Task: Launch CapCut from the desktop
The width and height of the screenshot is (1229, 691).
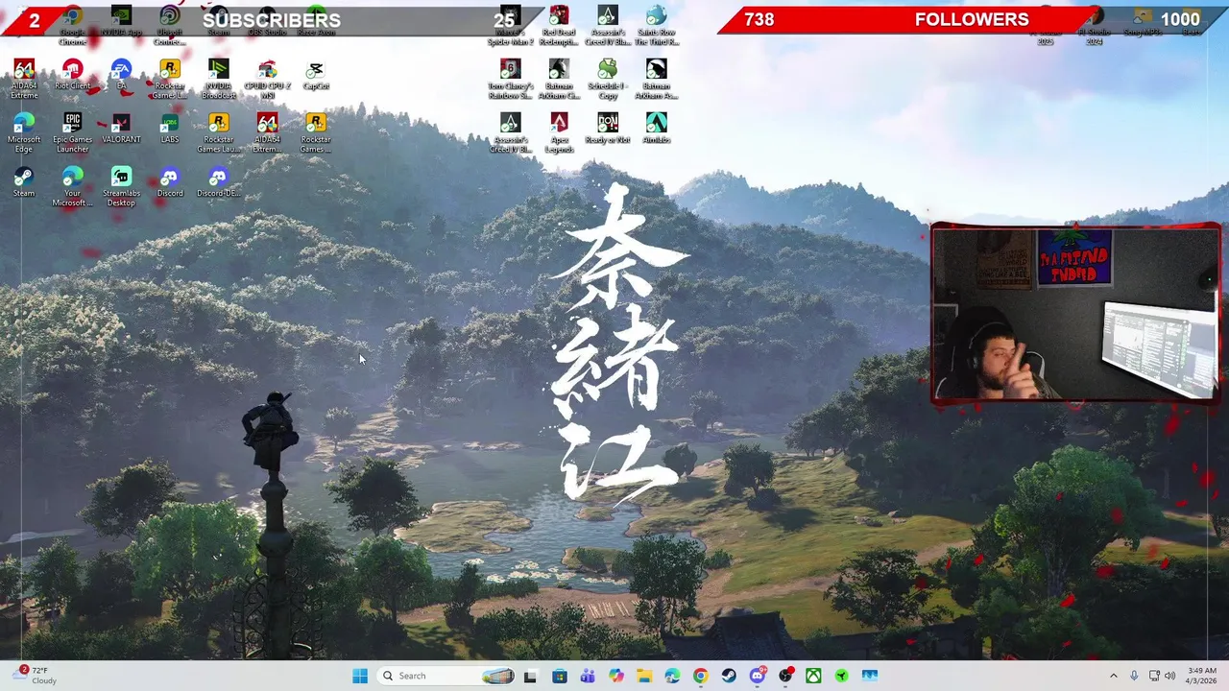Action: click(316, 75)
